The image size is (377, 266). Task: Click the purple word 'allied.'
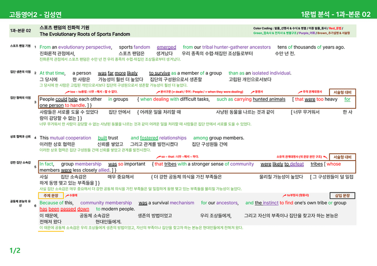(x=105, y=170)
